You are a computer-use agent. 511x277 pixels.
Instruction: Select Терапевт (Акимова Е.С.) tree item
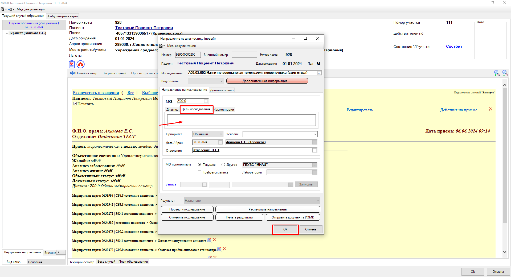[27, 33]
